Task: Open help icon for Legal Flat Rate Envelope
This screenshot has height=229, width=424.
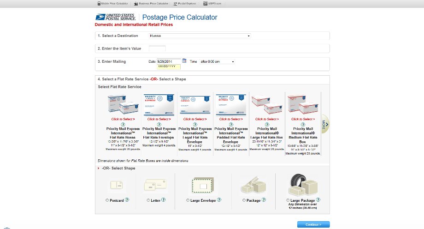Action: [x=195, y=124]
